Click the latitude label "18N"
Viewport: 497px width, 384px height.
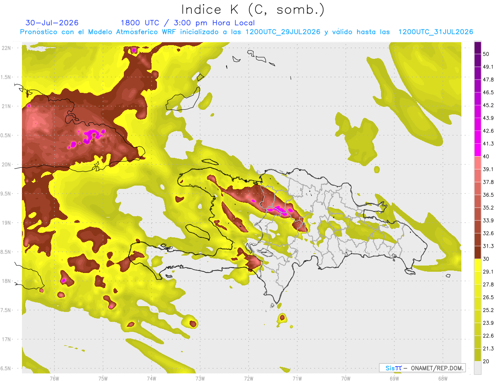[x=7, y=281]
